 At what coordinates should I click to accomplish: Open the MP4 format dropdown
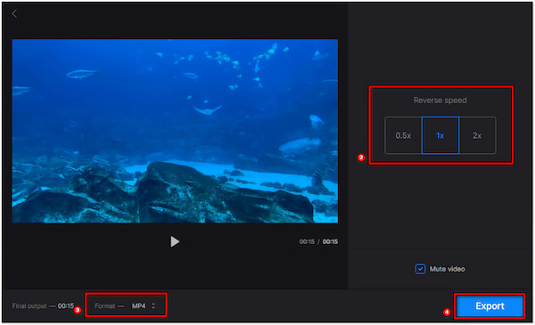click(x=144, y=306)
